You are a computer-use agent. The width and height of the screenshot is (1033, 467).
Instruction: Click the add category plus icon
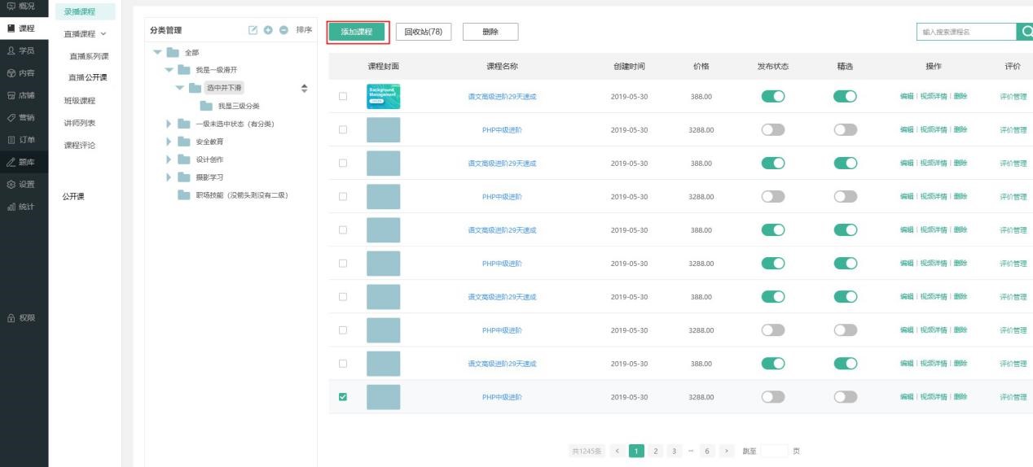[268, 30]
